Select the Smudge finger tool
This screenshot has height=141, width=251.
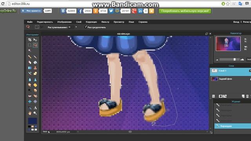point(30,85)
